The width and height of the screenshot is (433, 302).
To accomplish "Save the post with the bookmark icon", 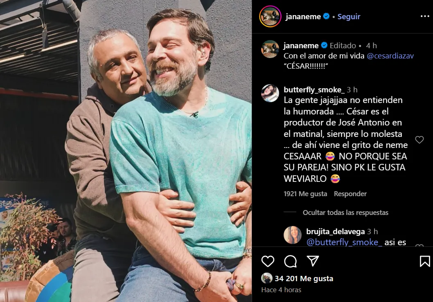I will coord(425,261).
